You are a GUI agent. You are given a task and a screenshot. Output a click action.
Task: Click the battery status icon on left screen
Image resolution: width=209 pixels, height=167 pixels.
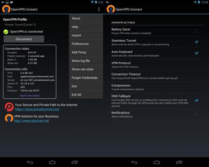click(96, 2)
